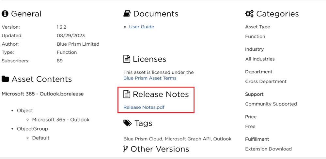Click the Release Notes document icon
Image resolution: width=326 pixels, height=159 pixels.
tap(127, 94)
